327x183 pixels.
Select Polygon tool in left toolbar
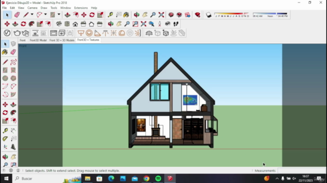pyautogui.click(x=13, y=78)
